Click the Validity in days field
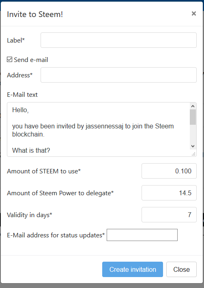 (169, 215)
